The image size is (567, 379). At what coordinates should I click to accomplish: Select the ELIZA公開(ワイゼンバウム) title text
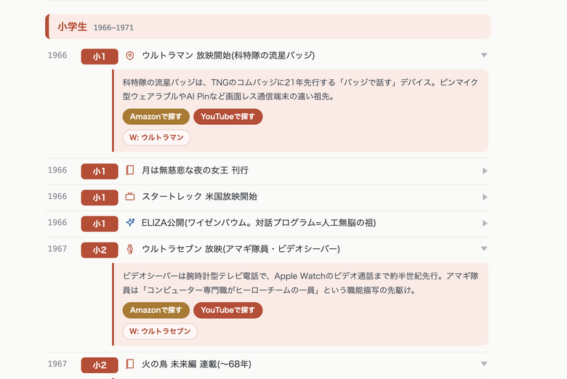pyautogui.click(x=259, y=223)
